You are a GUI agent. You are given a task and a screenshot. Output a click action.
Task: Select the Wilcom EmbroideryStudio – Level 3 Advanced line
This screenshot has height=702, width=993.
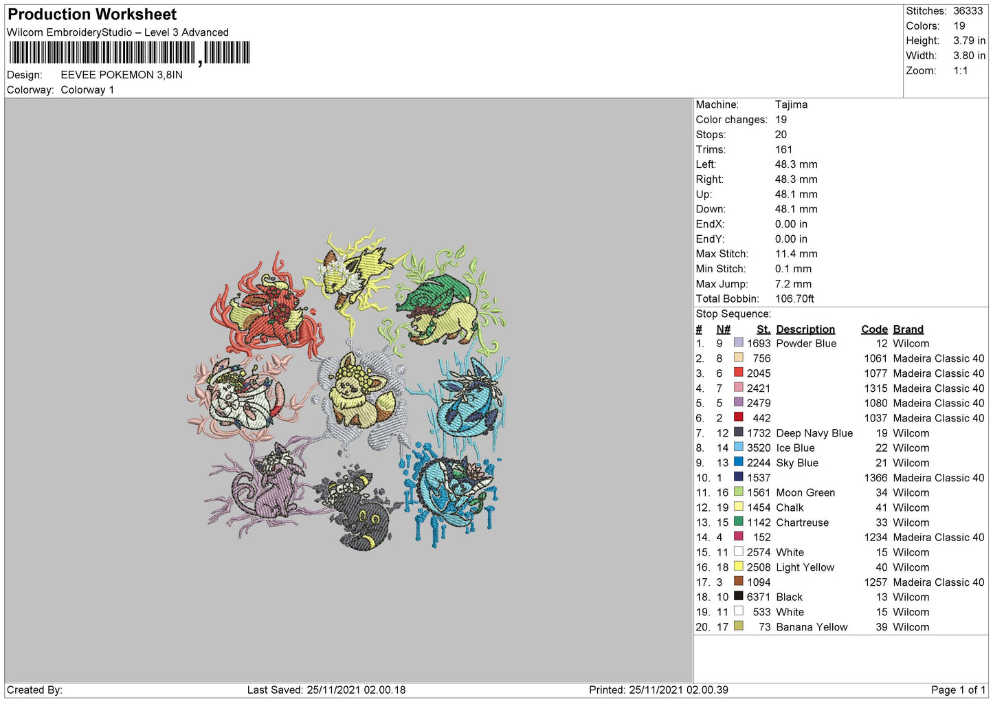point(118,32)
